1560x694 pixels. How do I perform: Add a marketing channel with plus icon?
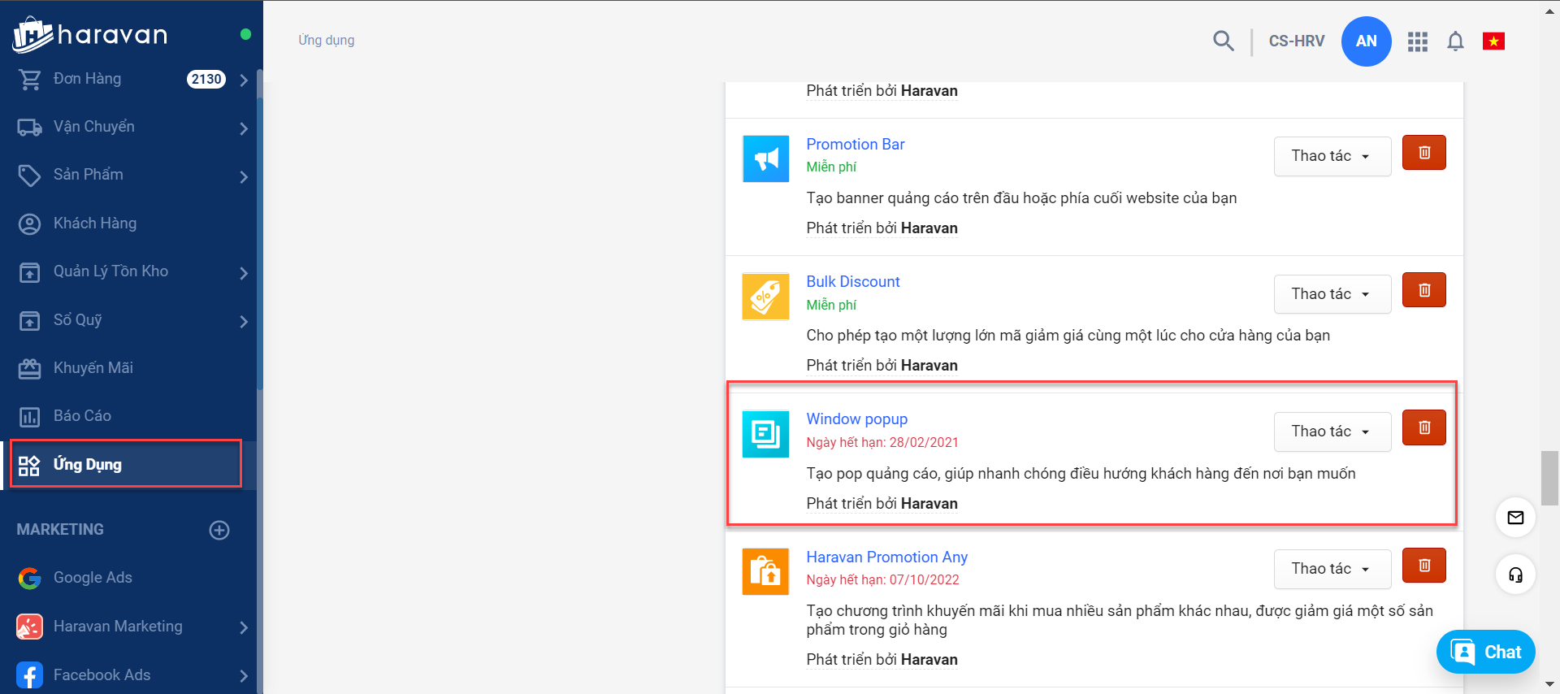(x=219, y=530)
